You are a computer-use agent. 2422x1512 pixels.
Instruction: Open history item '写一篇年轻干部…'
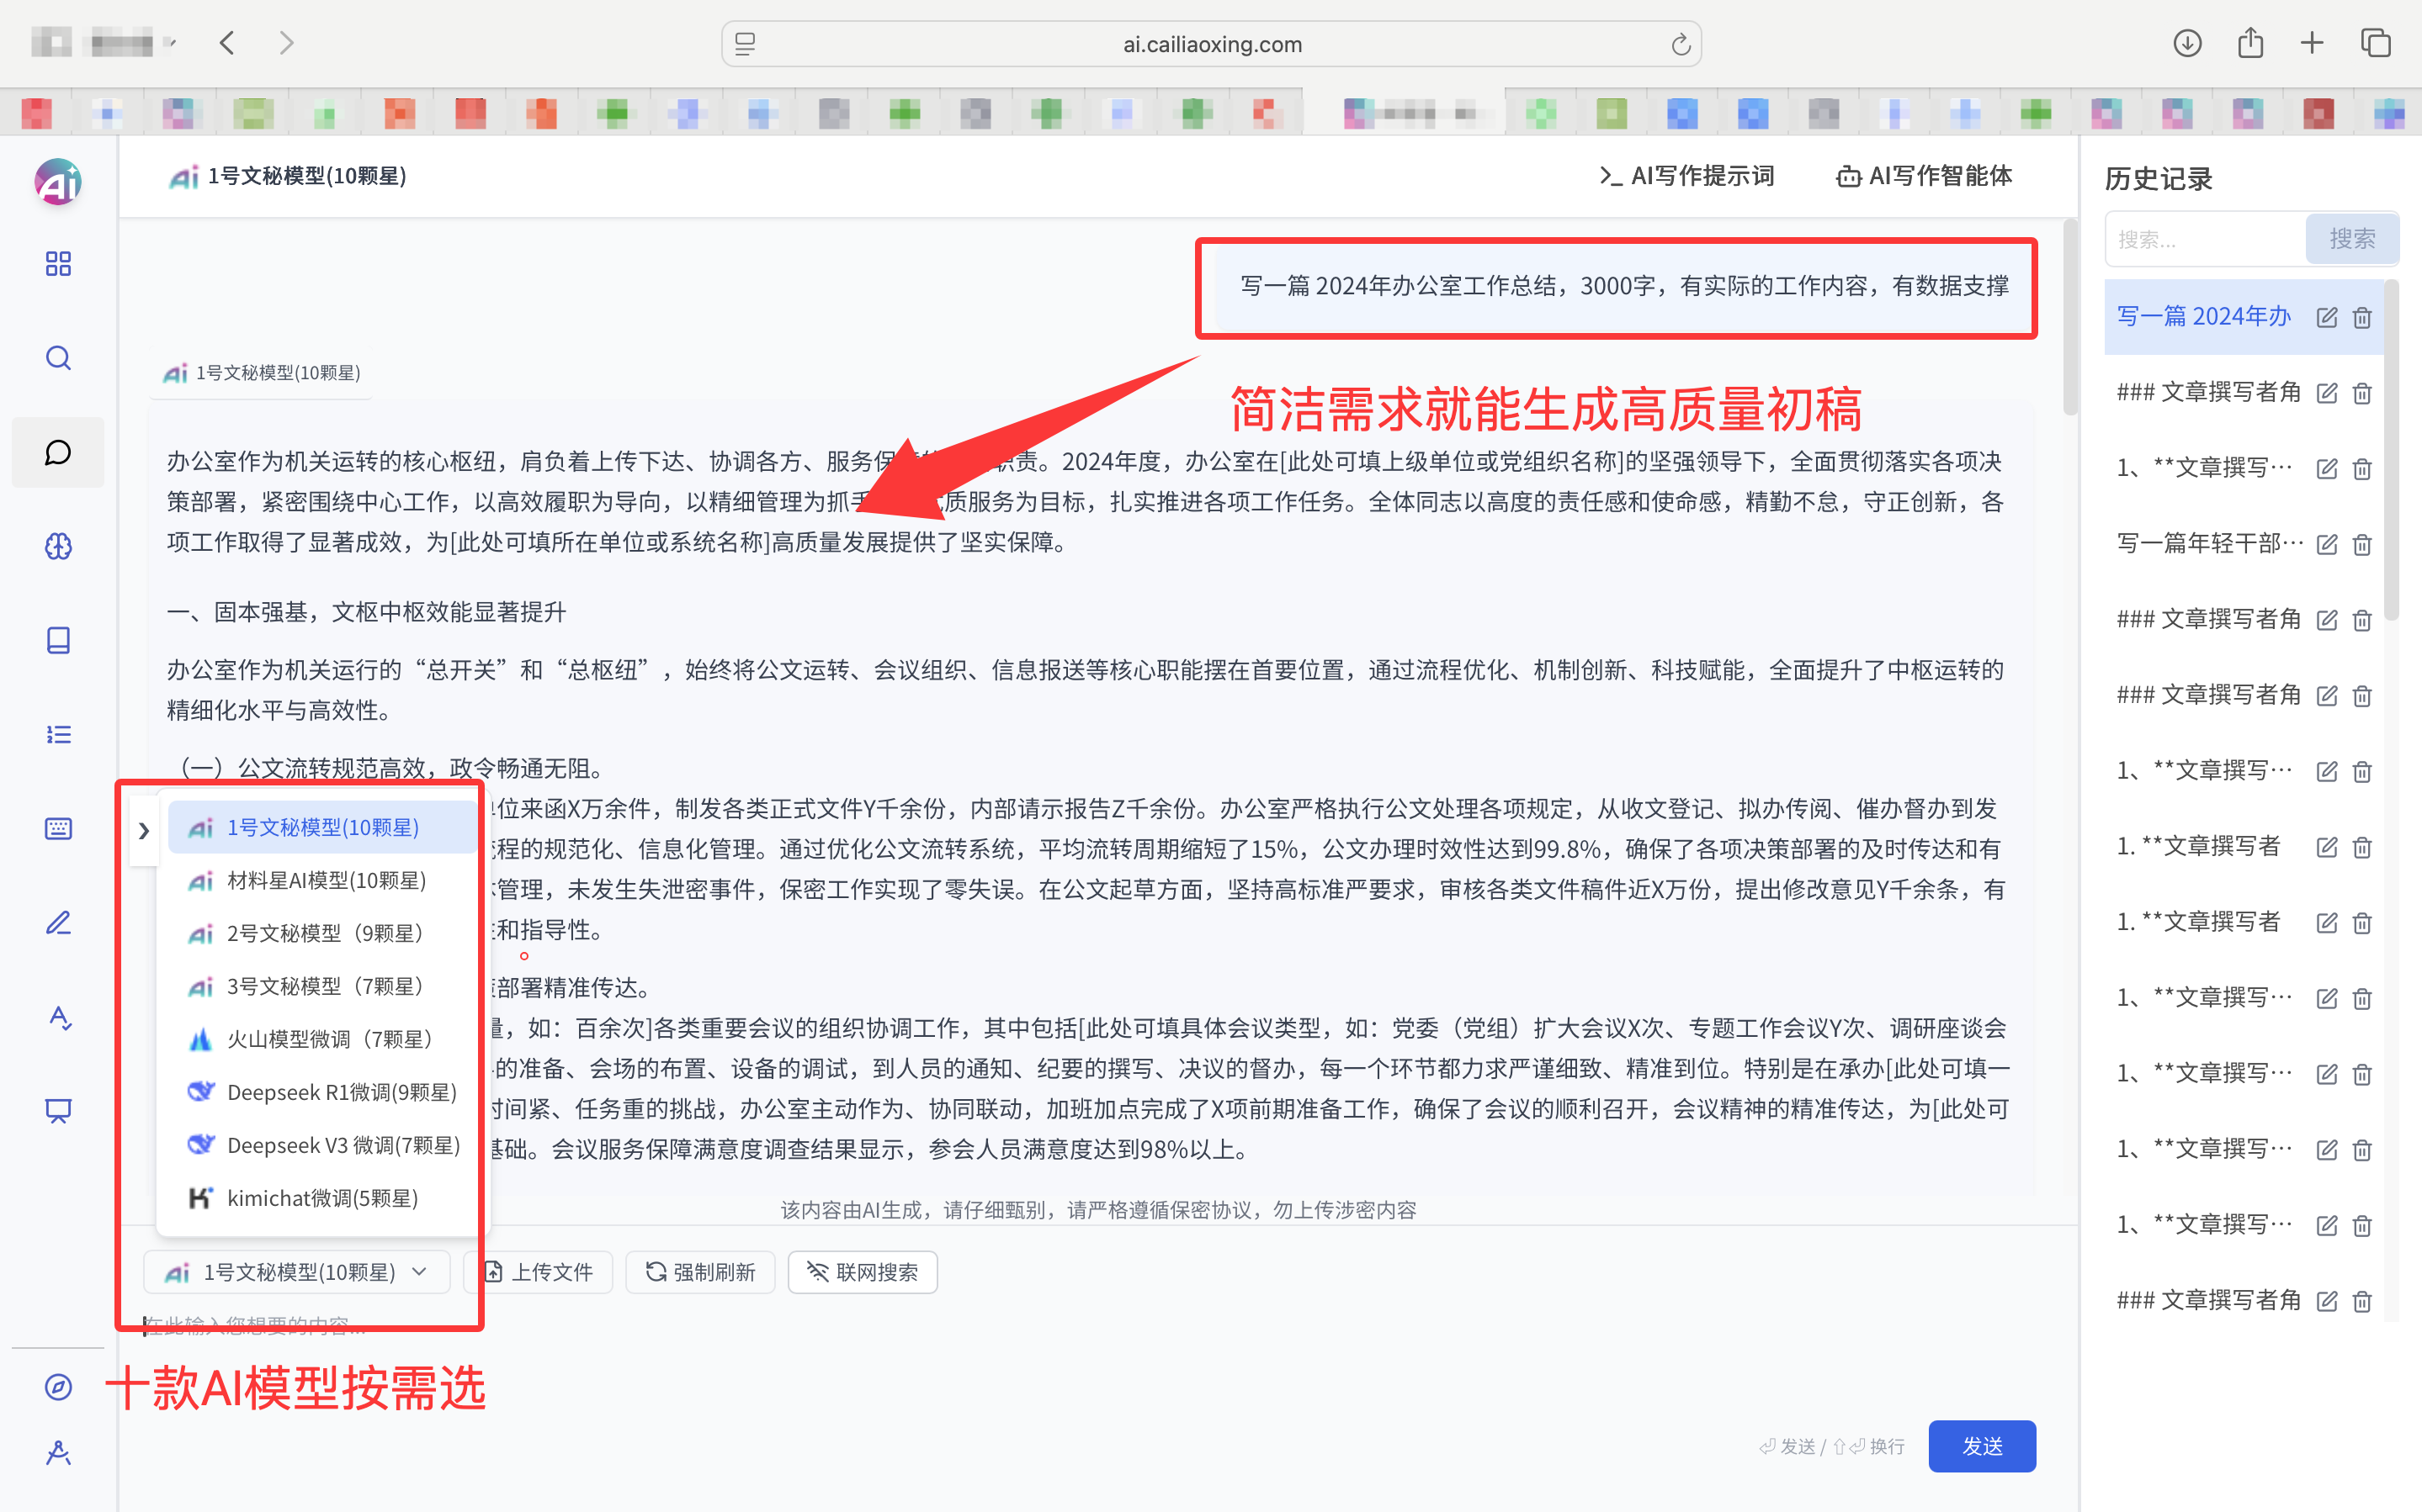[x=2209, y=544]
